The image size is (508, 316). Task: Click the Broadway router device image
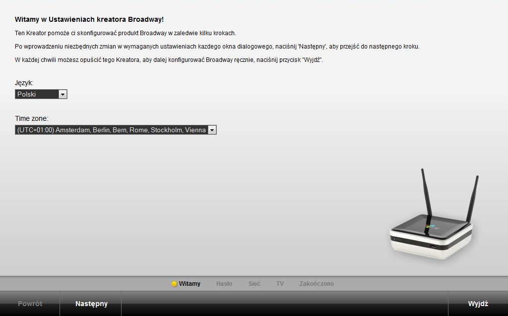point(434,214)
